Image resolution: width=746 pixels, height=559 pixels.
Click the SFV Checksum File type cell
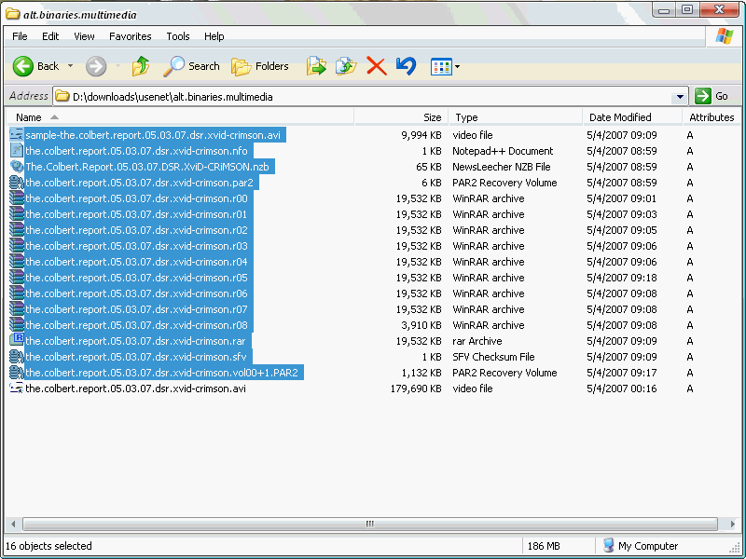[493, 357]
